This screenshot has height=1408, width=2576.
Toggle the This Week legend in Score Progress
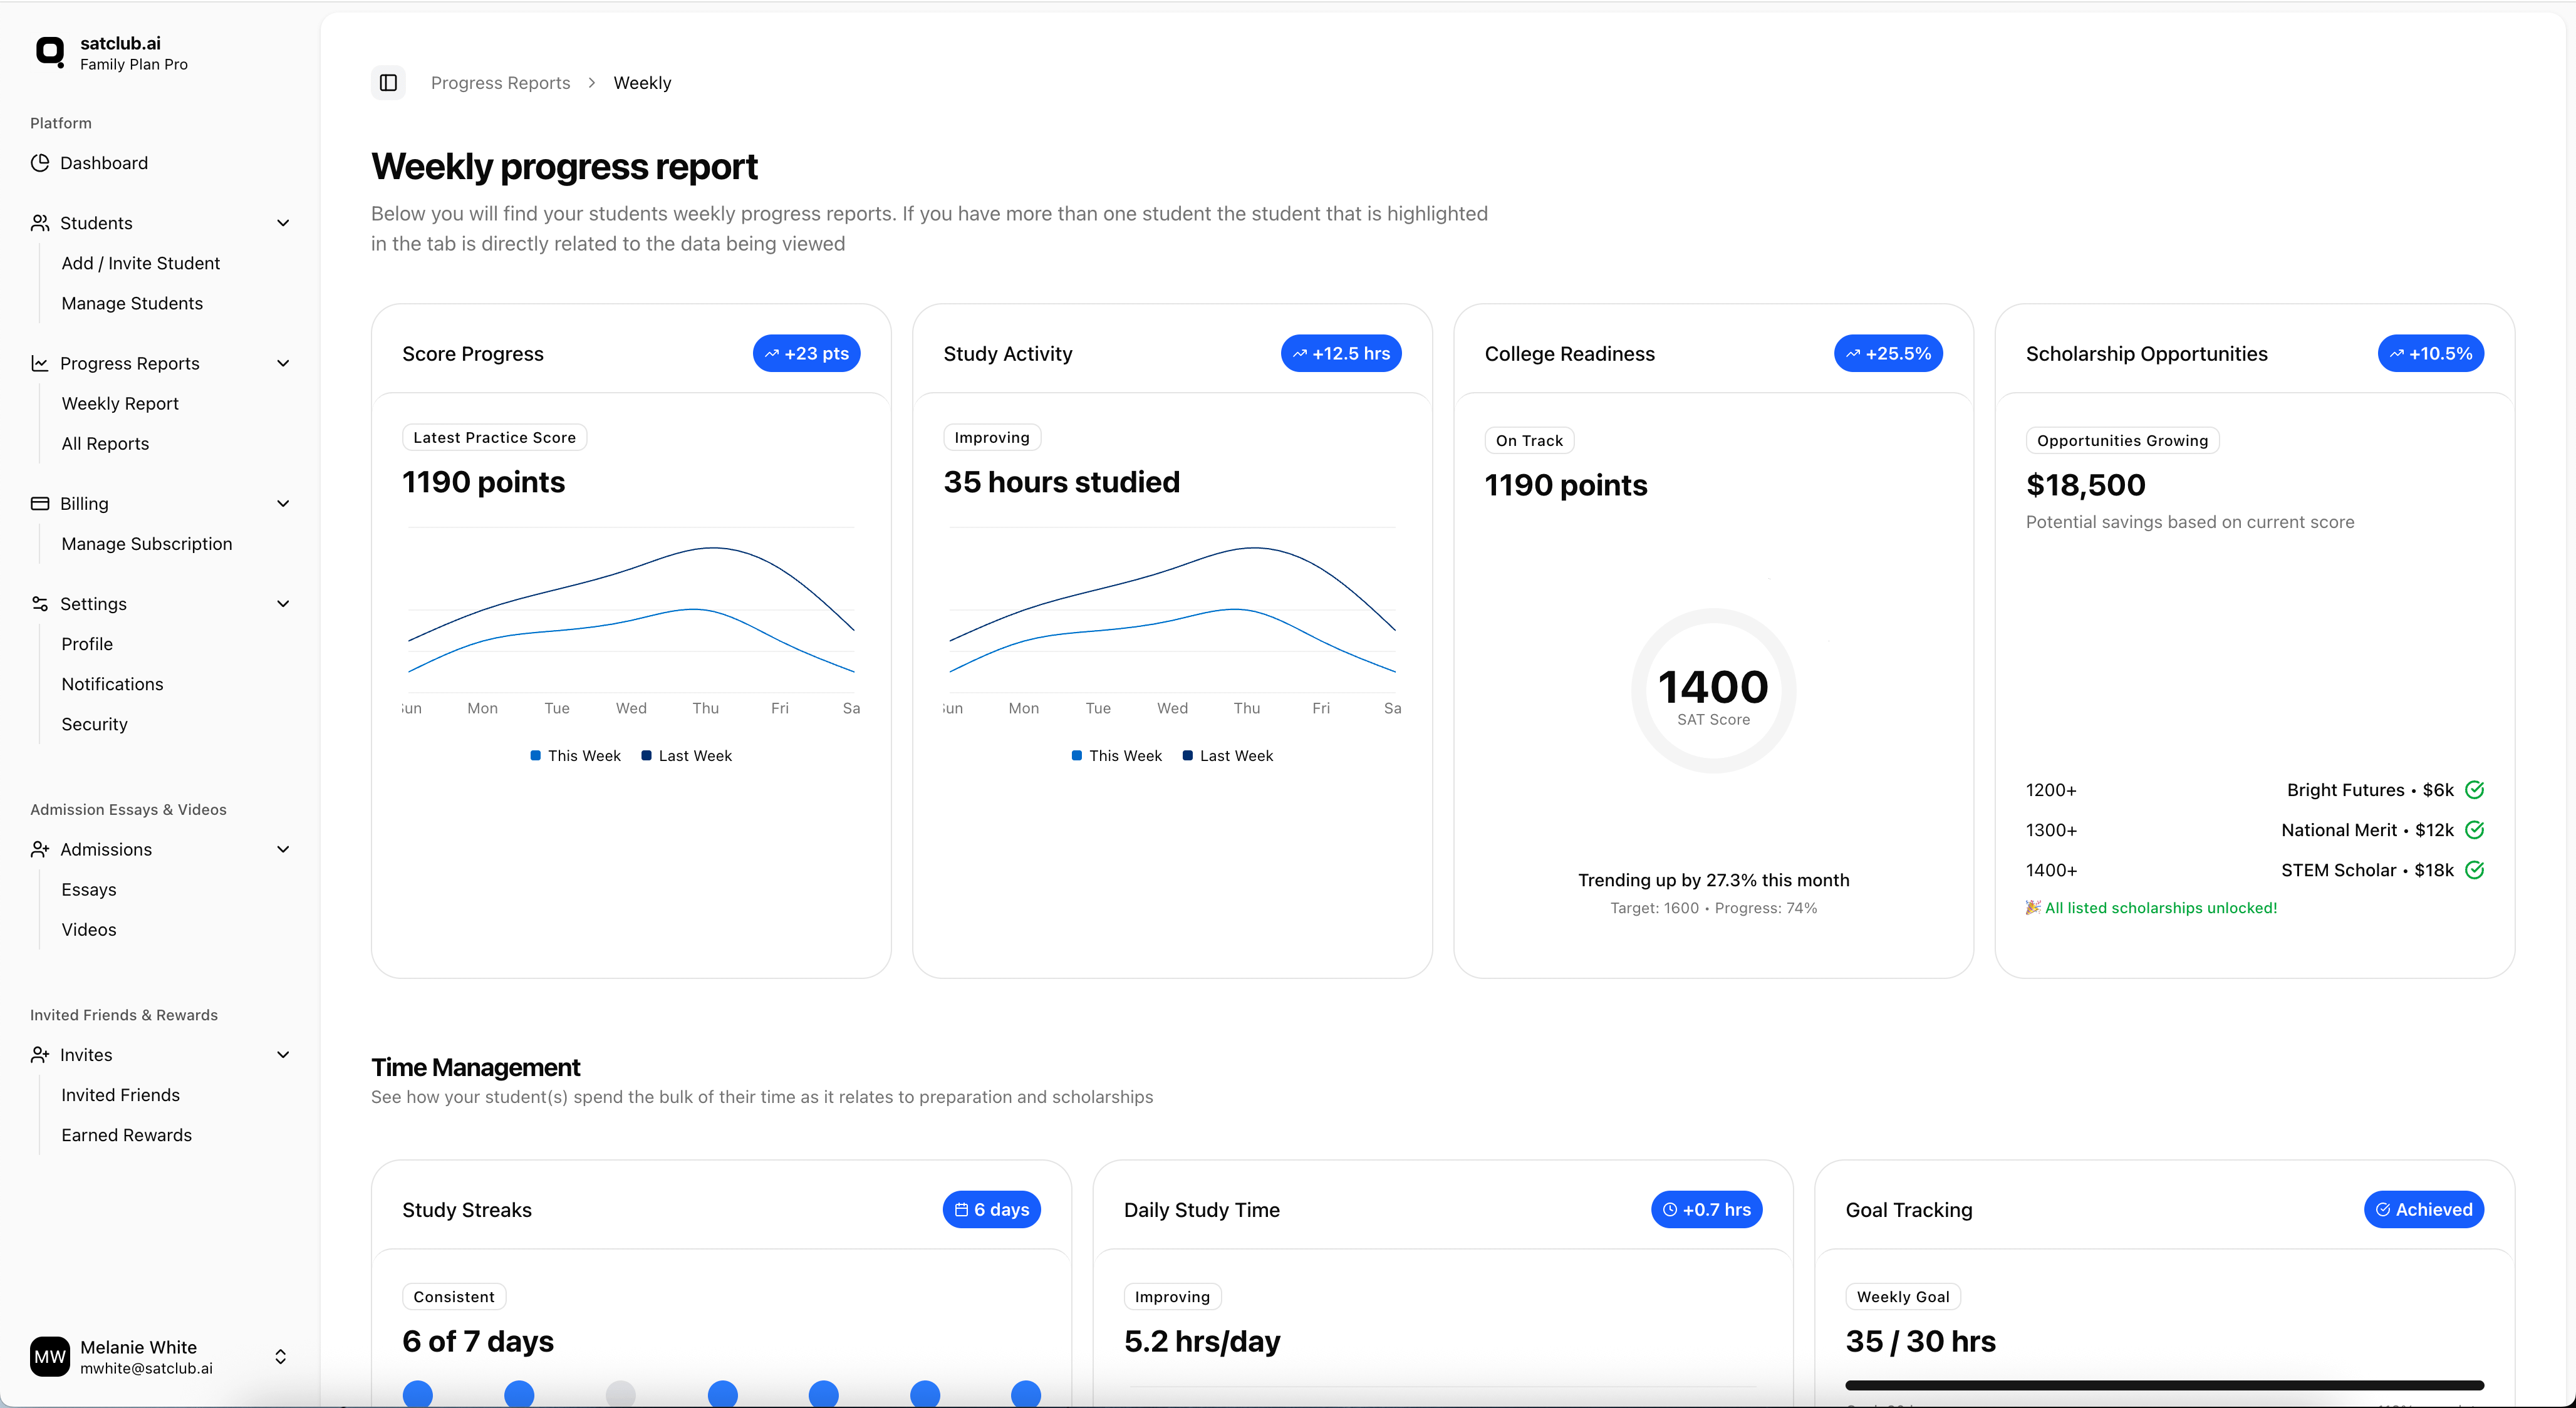(x=576, y=756)
